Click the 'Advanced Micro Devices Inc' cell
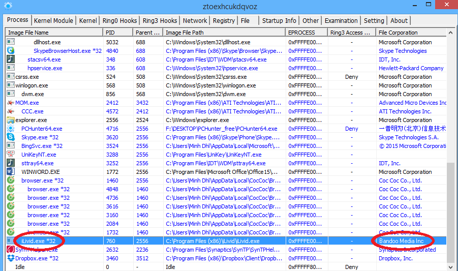 coord(412,103)
